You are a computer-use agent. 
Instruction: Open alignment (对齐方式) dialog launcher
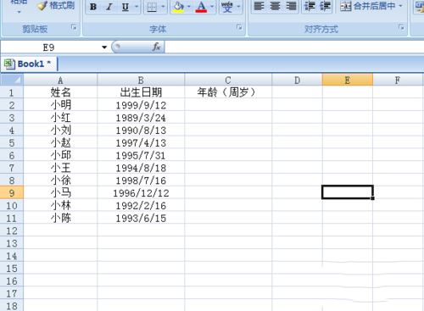click(401, 27)
